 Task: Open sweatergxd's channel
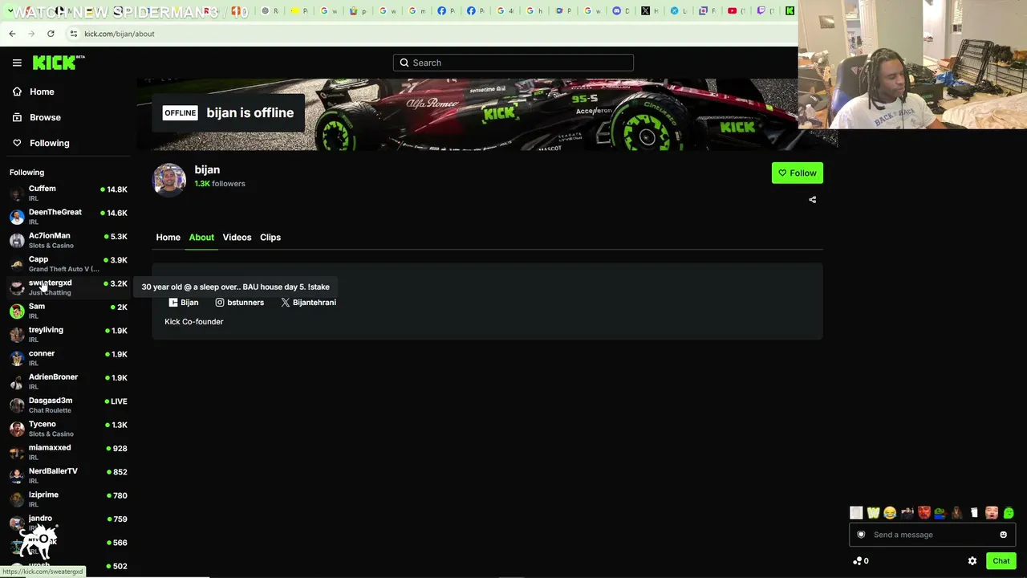tap(68, 287)
